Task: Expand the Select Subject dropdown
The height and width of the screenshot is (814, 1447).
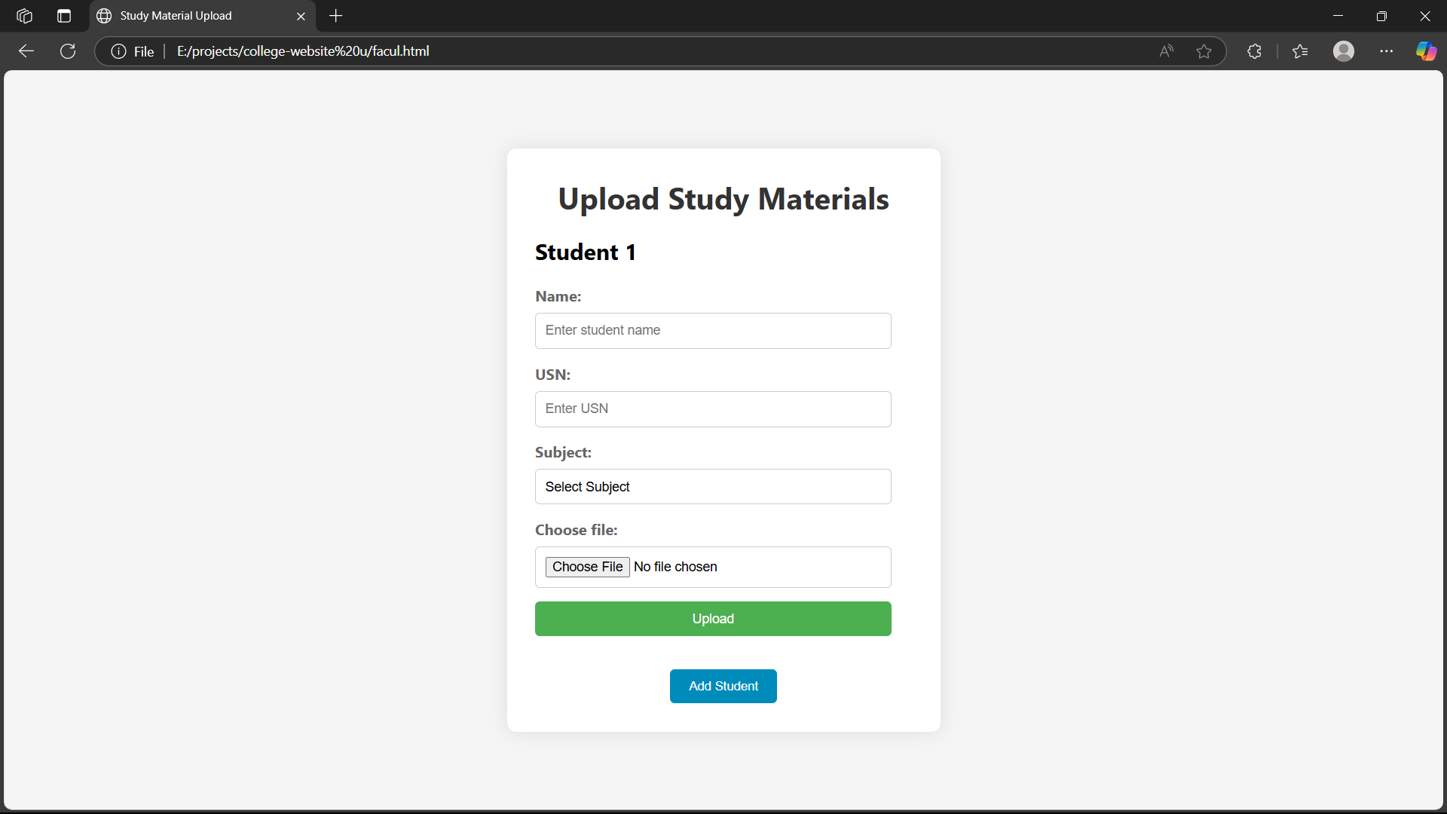Action: tap(712, 487)
